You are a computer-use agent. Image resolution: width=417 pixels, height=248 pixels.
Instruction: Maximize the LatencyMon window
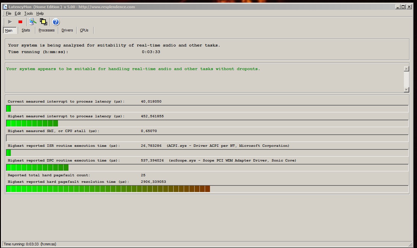(x=403, y=7)
